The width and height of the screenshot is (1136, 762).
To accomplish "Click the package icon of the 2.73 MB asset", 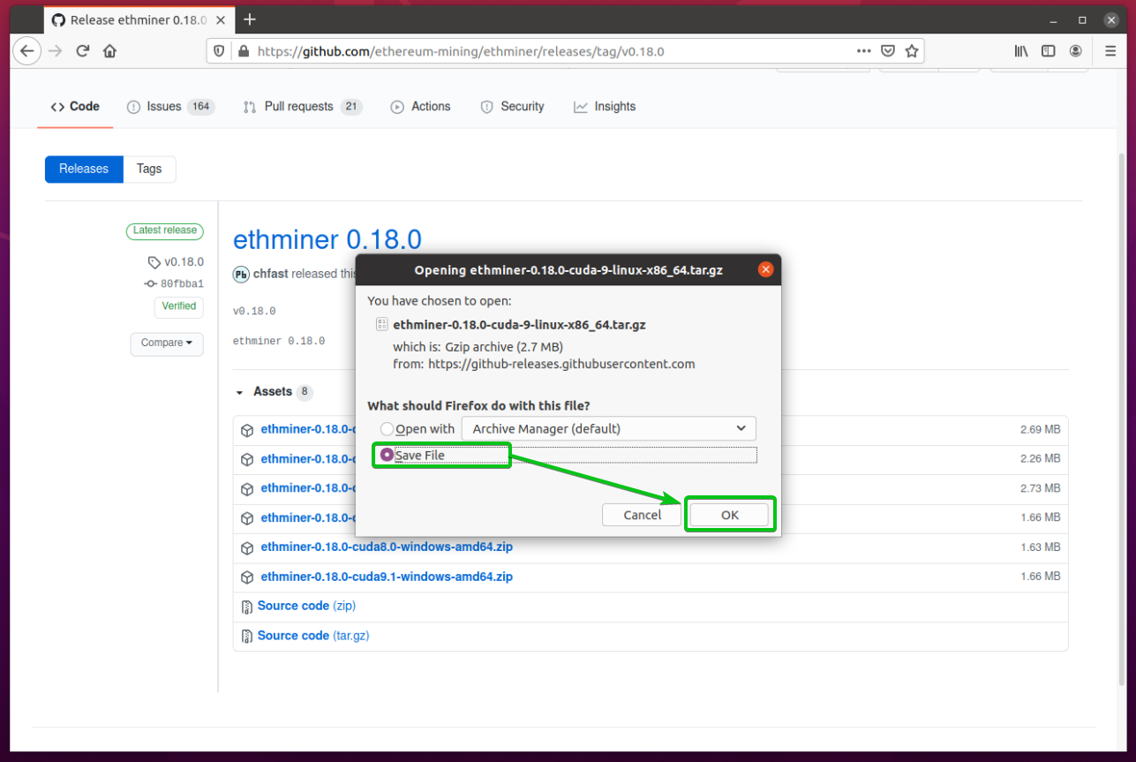I will click(247, 488).
